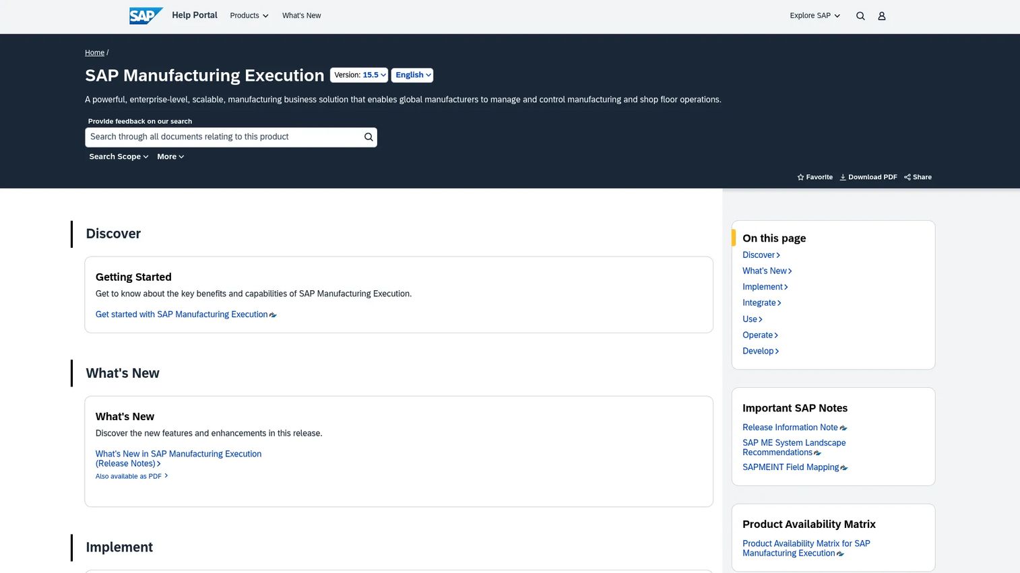This screenshot has width=1020, height=573.
Task: Expand the Explore SAP menu
Action: 815,15
